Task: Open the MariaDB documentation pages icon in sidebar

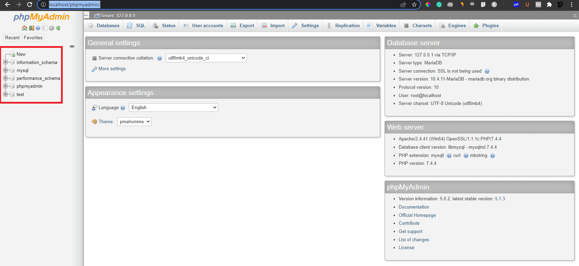Action: point(44,28)
